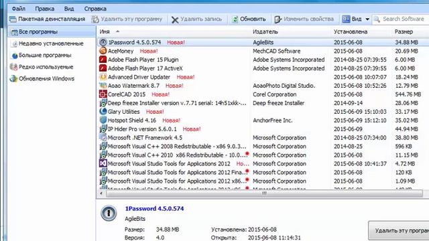Select Все программы in the sidebar
This screenshot has height=241, width=429.
coord(52,32)
